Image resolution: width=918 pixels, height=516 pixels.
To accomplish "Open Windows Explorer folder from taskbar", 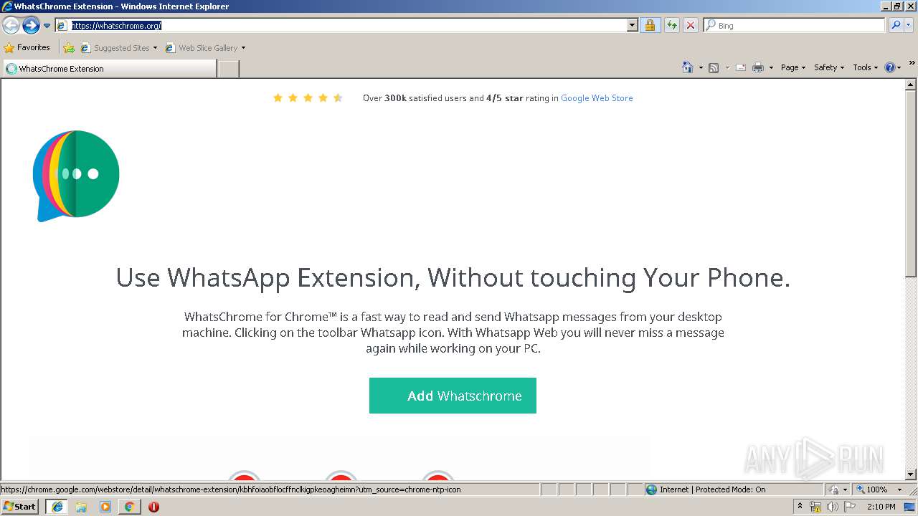I will coord(81,507).
